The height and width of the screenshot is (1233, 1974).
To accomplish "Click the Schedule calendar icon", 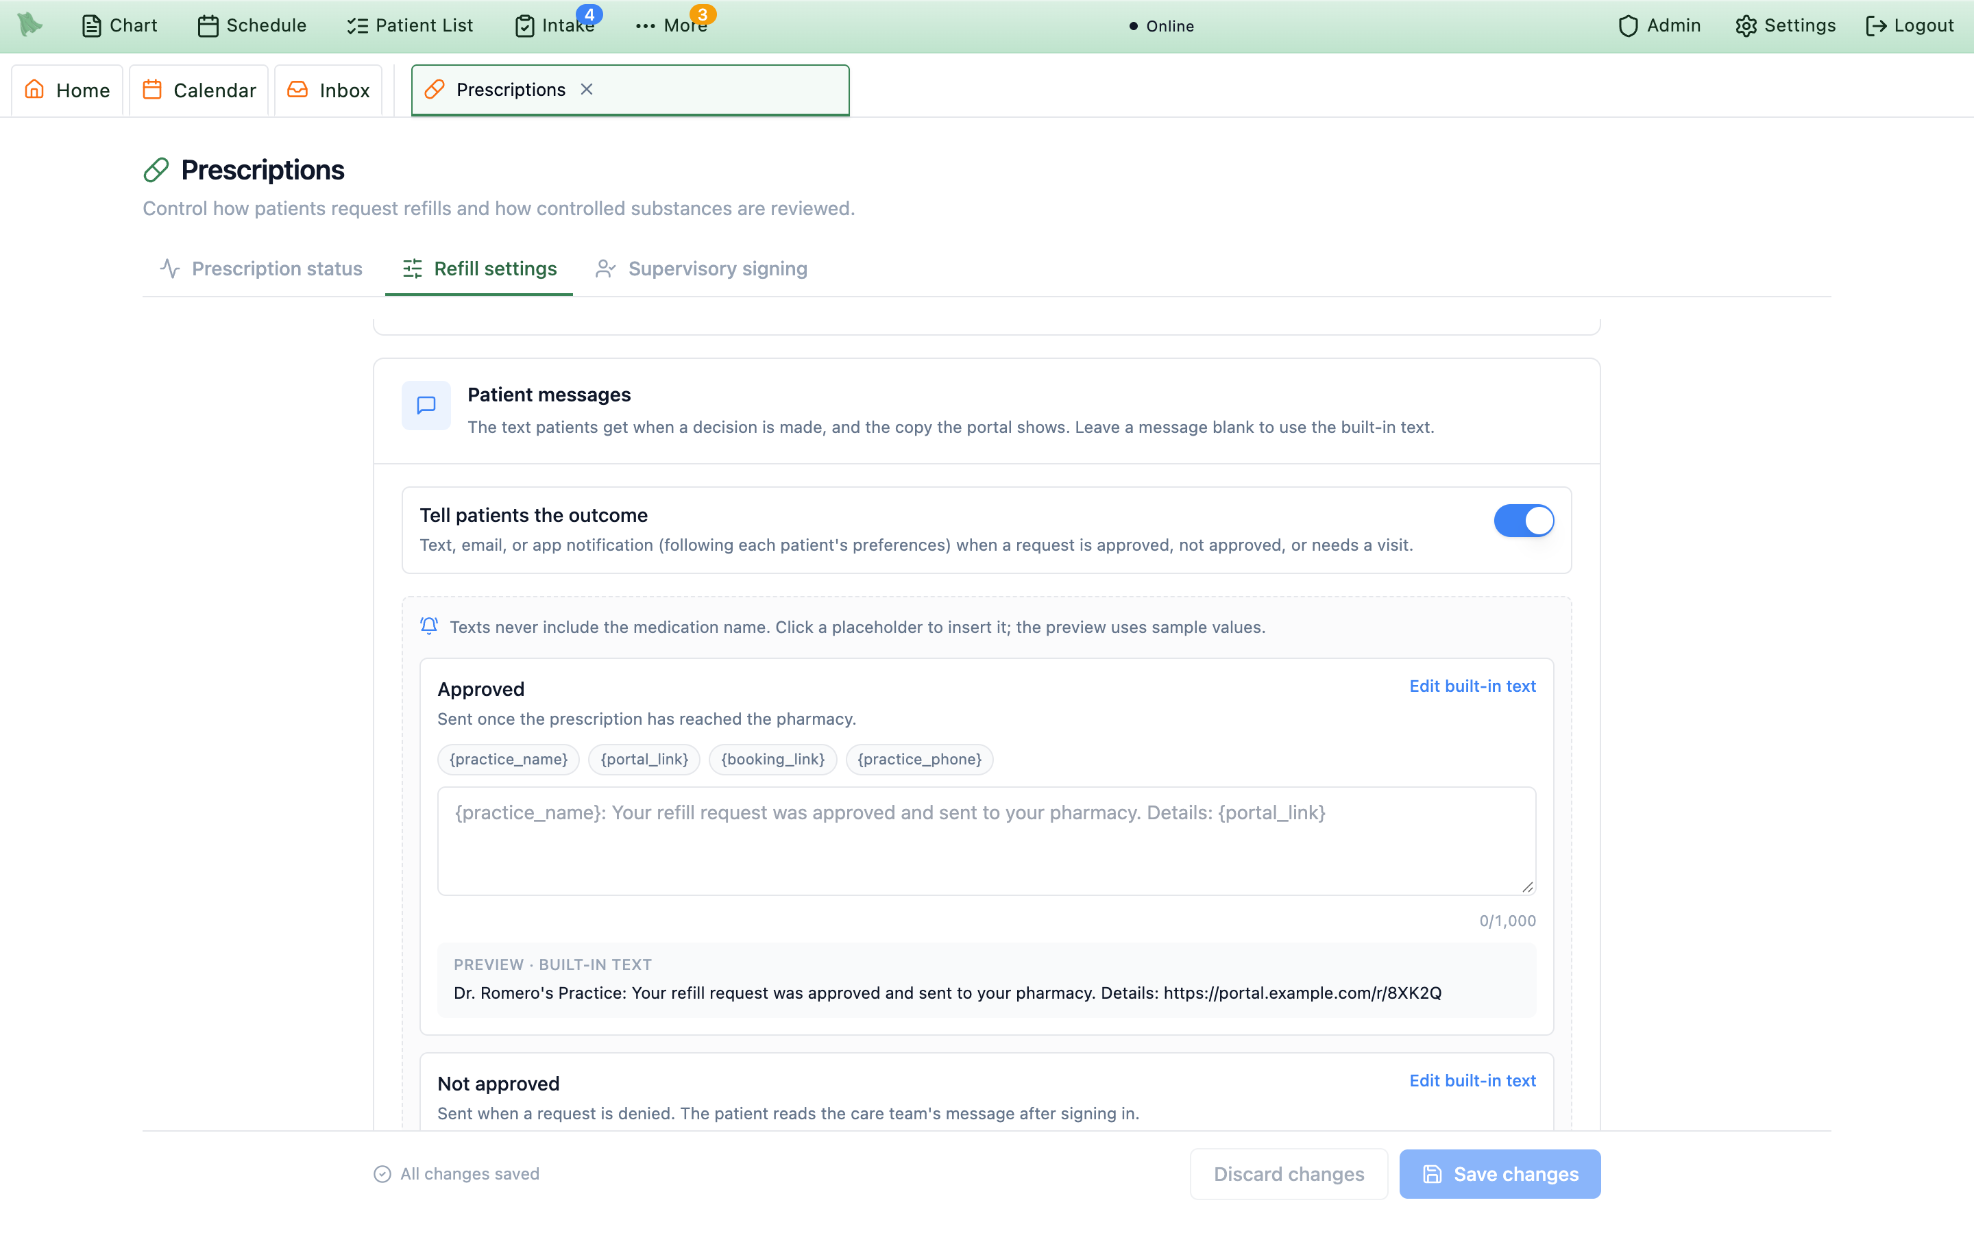I will pos(208,26).
